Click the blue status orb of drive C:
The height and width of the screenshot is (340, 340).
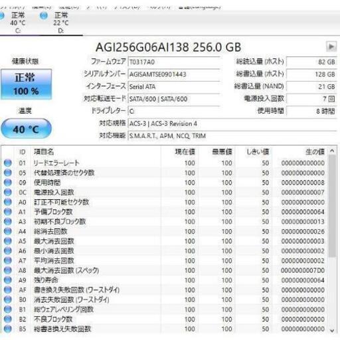tap(2, 16)
